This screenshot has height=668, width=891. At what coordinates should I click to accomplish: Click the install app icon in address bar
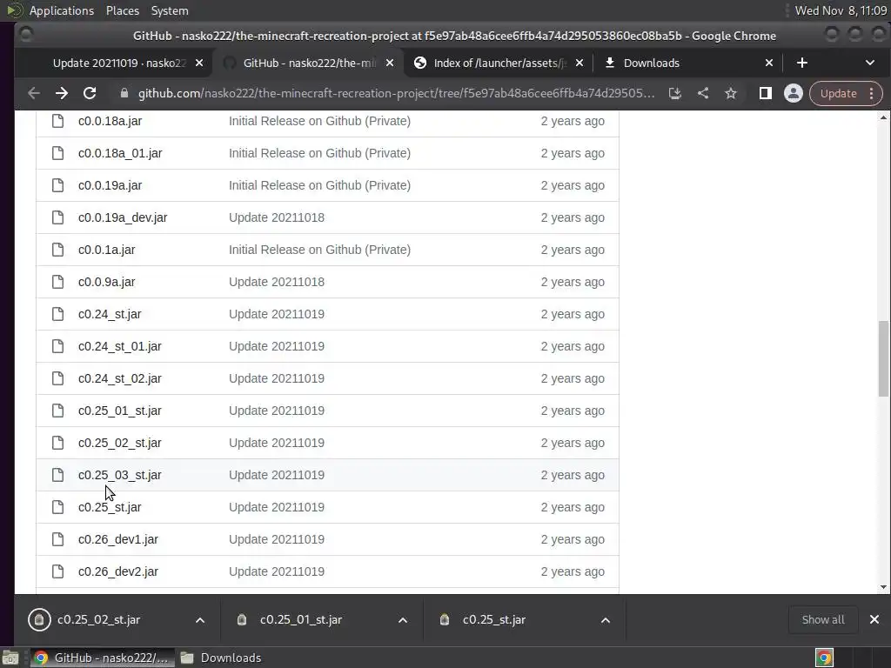674,93
